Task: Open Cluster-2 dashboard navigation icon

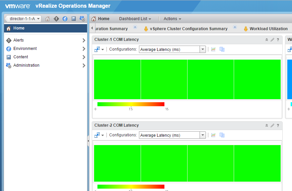Action: coord(97,135)
